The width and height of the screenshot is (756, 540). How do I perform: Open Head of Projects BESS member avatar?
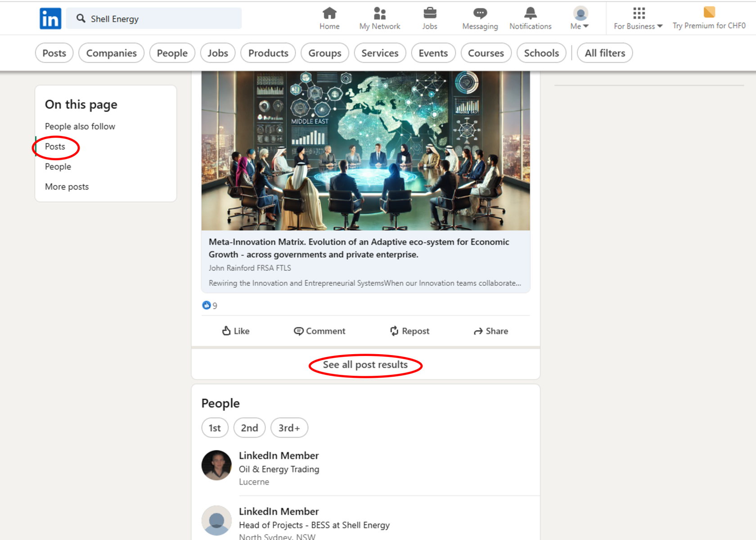click(216, 521)
